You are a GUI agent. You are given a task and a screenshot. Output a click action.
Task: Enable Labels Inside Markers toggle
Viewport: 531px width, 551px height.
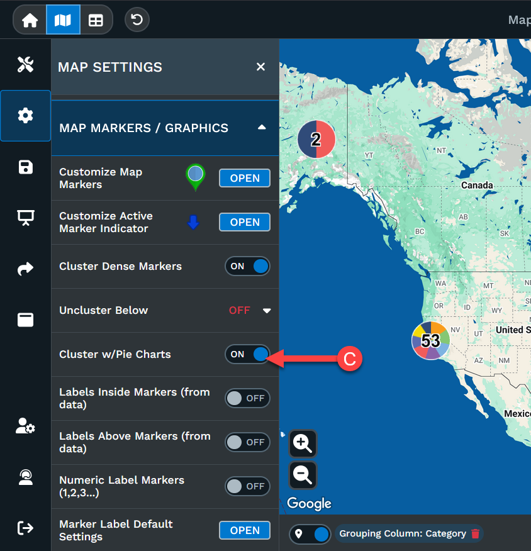(x=247, y=398)
